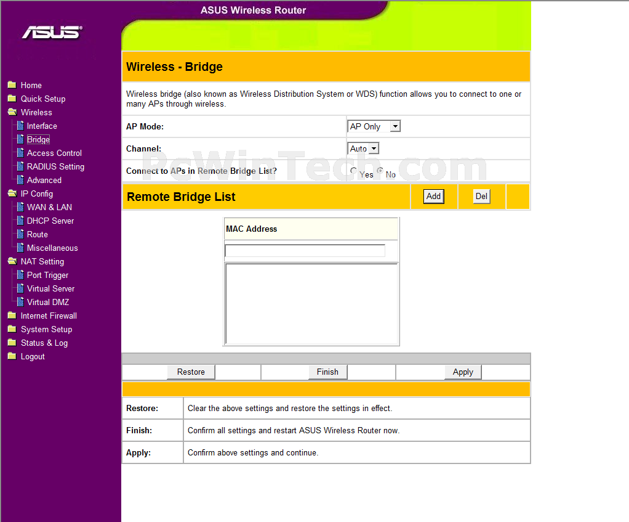This screenshot has width=629, height=522.
Task: Click the Miscellaneous page icon
Action: (20, 248)
